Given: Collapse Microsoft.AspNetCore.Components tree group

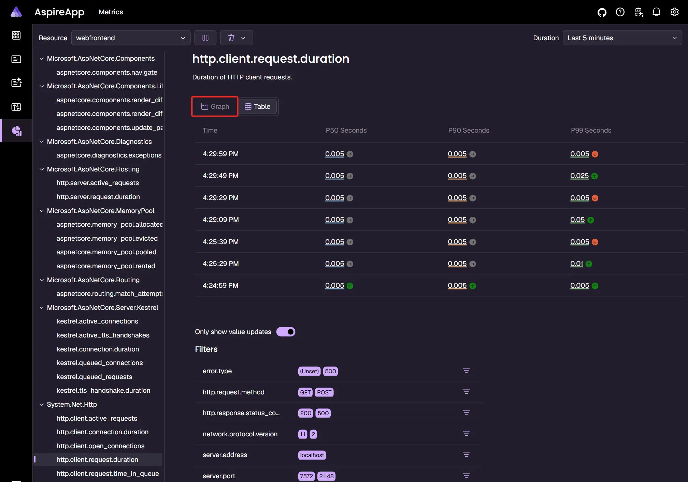Looking at the screenshot, I should click(x=42, y=59).
